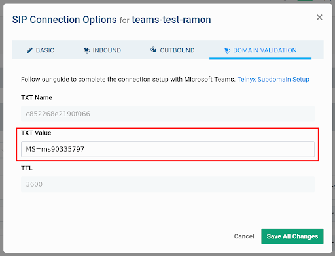The image size is (335, 256).
Task: Click the pencil icon on Basic tab
Action: [29, 50]
